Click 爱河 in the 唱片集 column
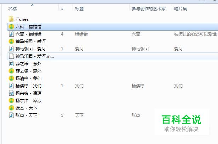The image size is (218, 144). [178, 49]
